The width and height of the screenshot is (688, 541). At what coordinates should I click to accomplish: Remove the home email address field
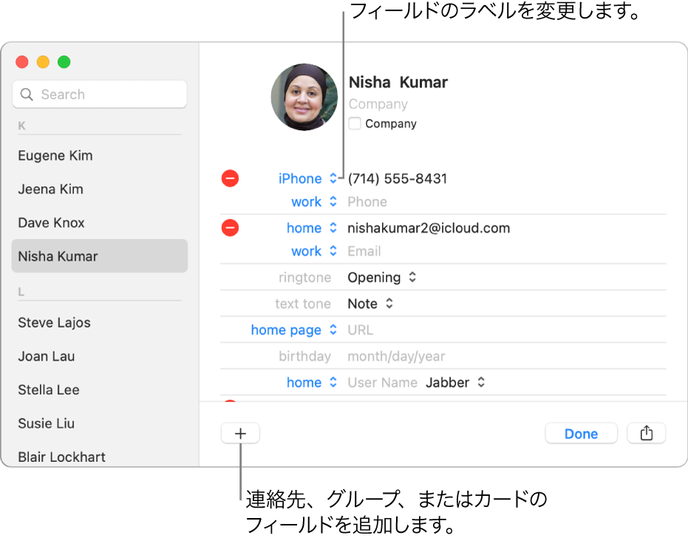[230, 228]
